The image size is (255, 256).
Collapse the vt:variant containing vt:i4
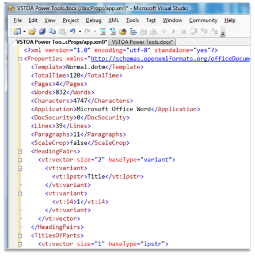pos(20,194)
